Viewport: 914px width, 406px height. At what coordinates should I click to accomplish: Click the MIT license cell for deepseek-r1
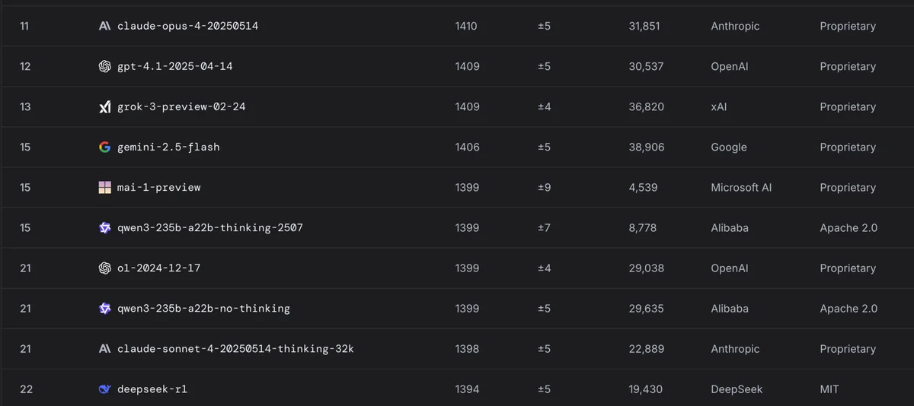(x=829, y=389)
